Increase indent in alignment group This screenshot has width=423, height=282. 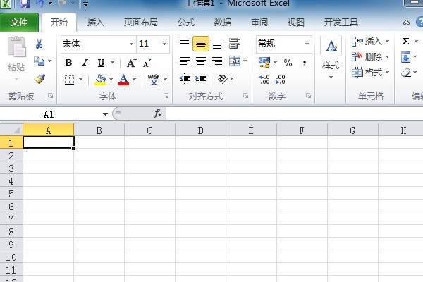[x=201, y=78]
